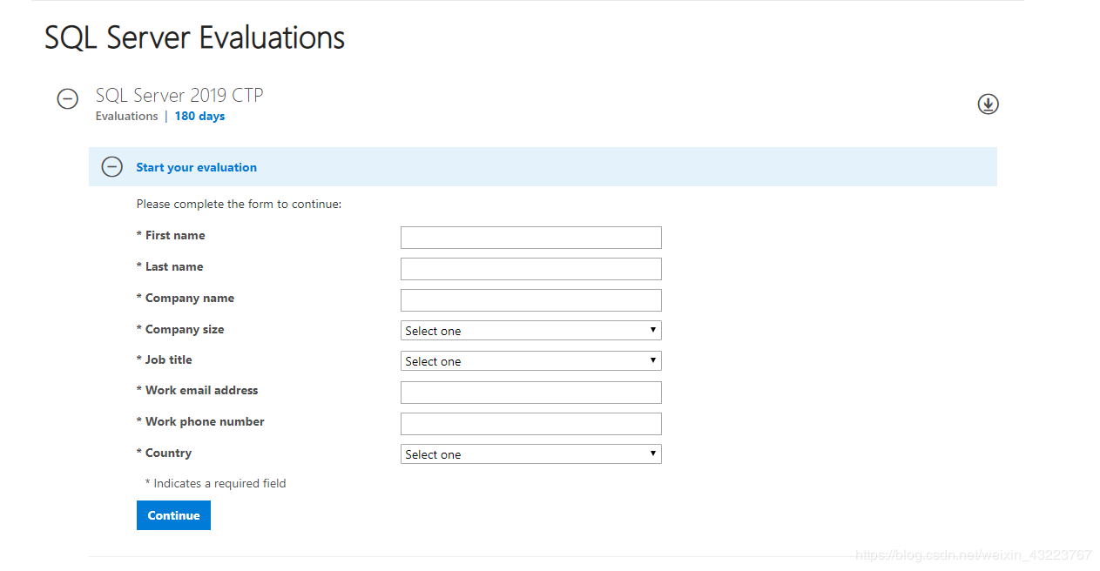The image size is (1100, 571).
Task: Focus the Company name input field
Action: 531,300
